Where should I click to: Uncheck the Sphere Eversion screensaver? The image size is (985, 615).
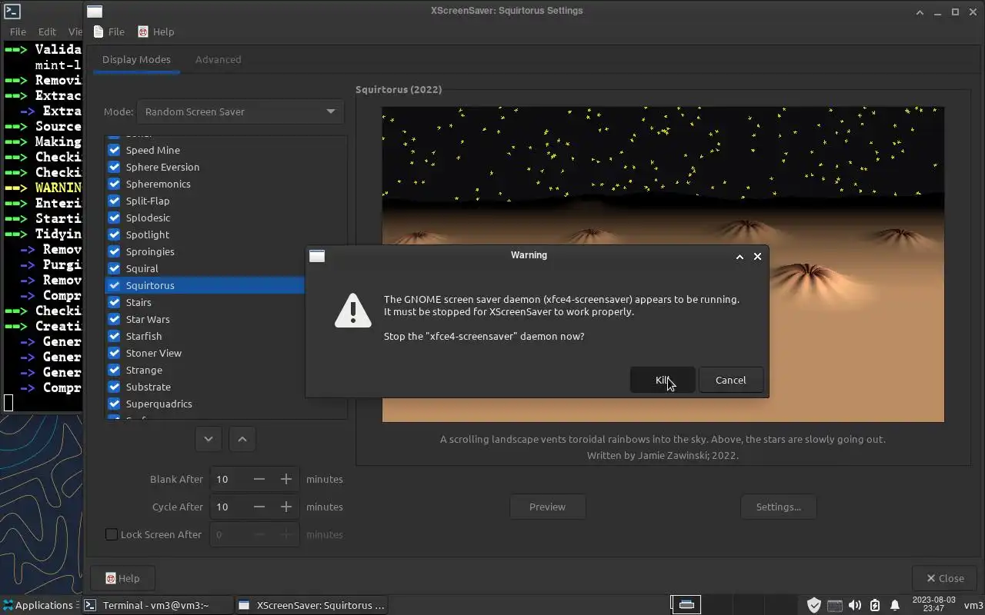114,167
